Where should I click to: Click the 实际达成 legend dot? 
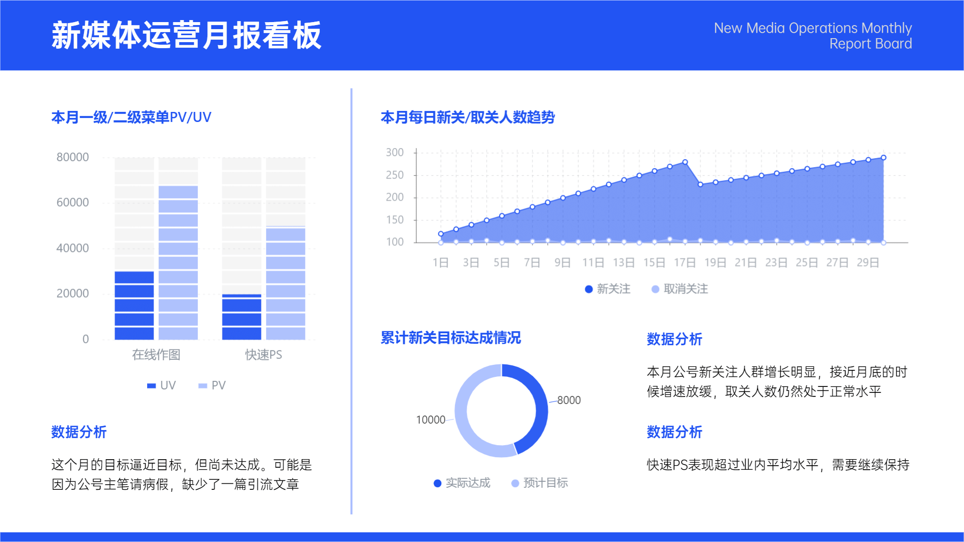437,483
